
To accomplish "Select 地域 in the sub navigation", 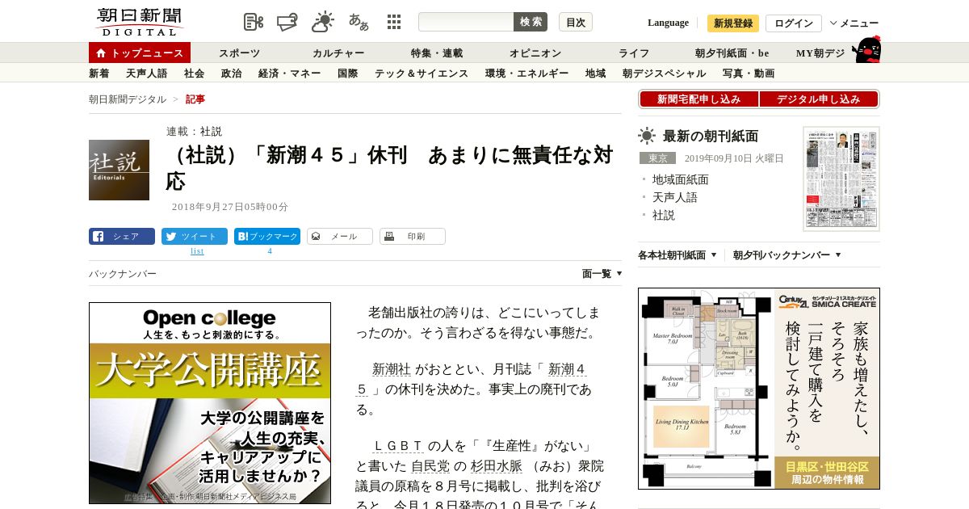I will tap(596, 74).
